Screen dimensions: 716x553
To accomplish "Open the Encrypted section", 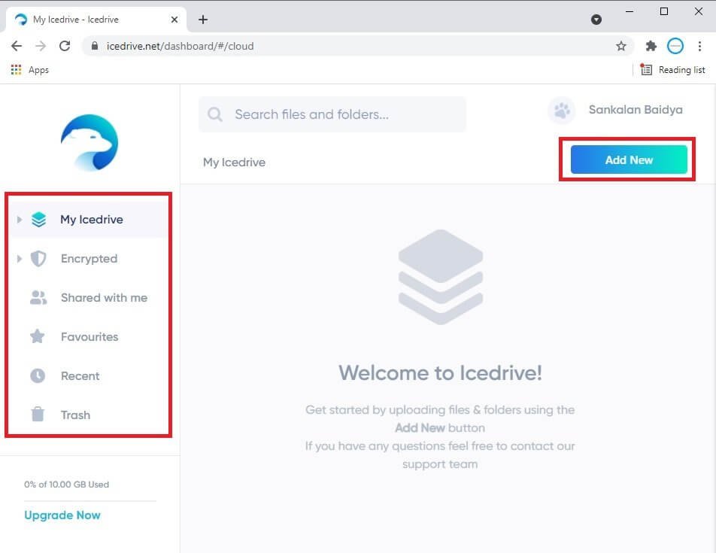I will [89, 259].
